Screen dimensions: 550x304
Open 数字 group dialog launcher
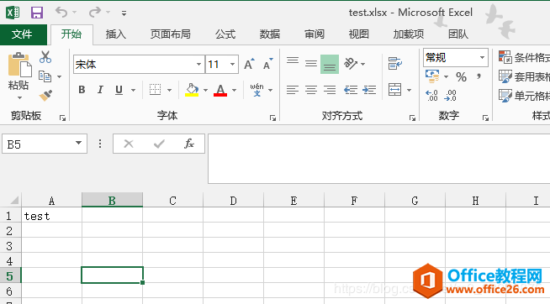tap(485, 118)
